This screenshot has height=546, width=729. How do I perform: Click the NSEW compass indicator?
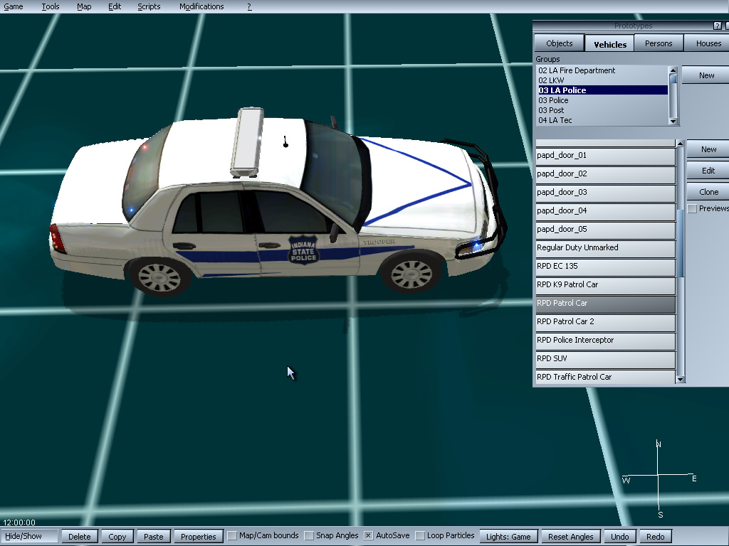[659, 478]
